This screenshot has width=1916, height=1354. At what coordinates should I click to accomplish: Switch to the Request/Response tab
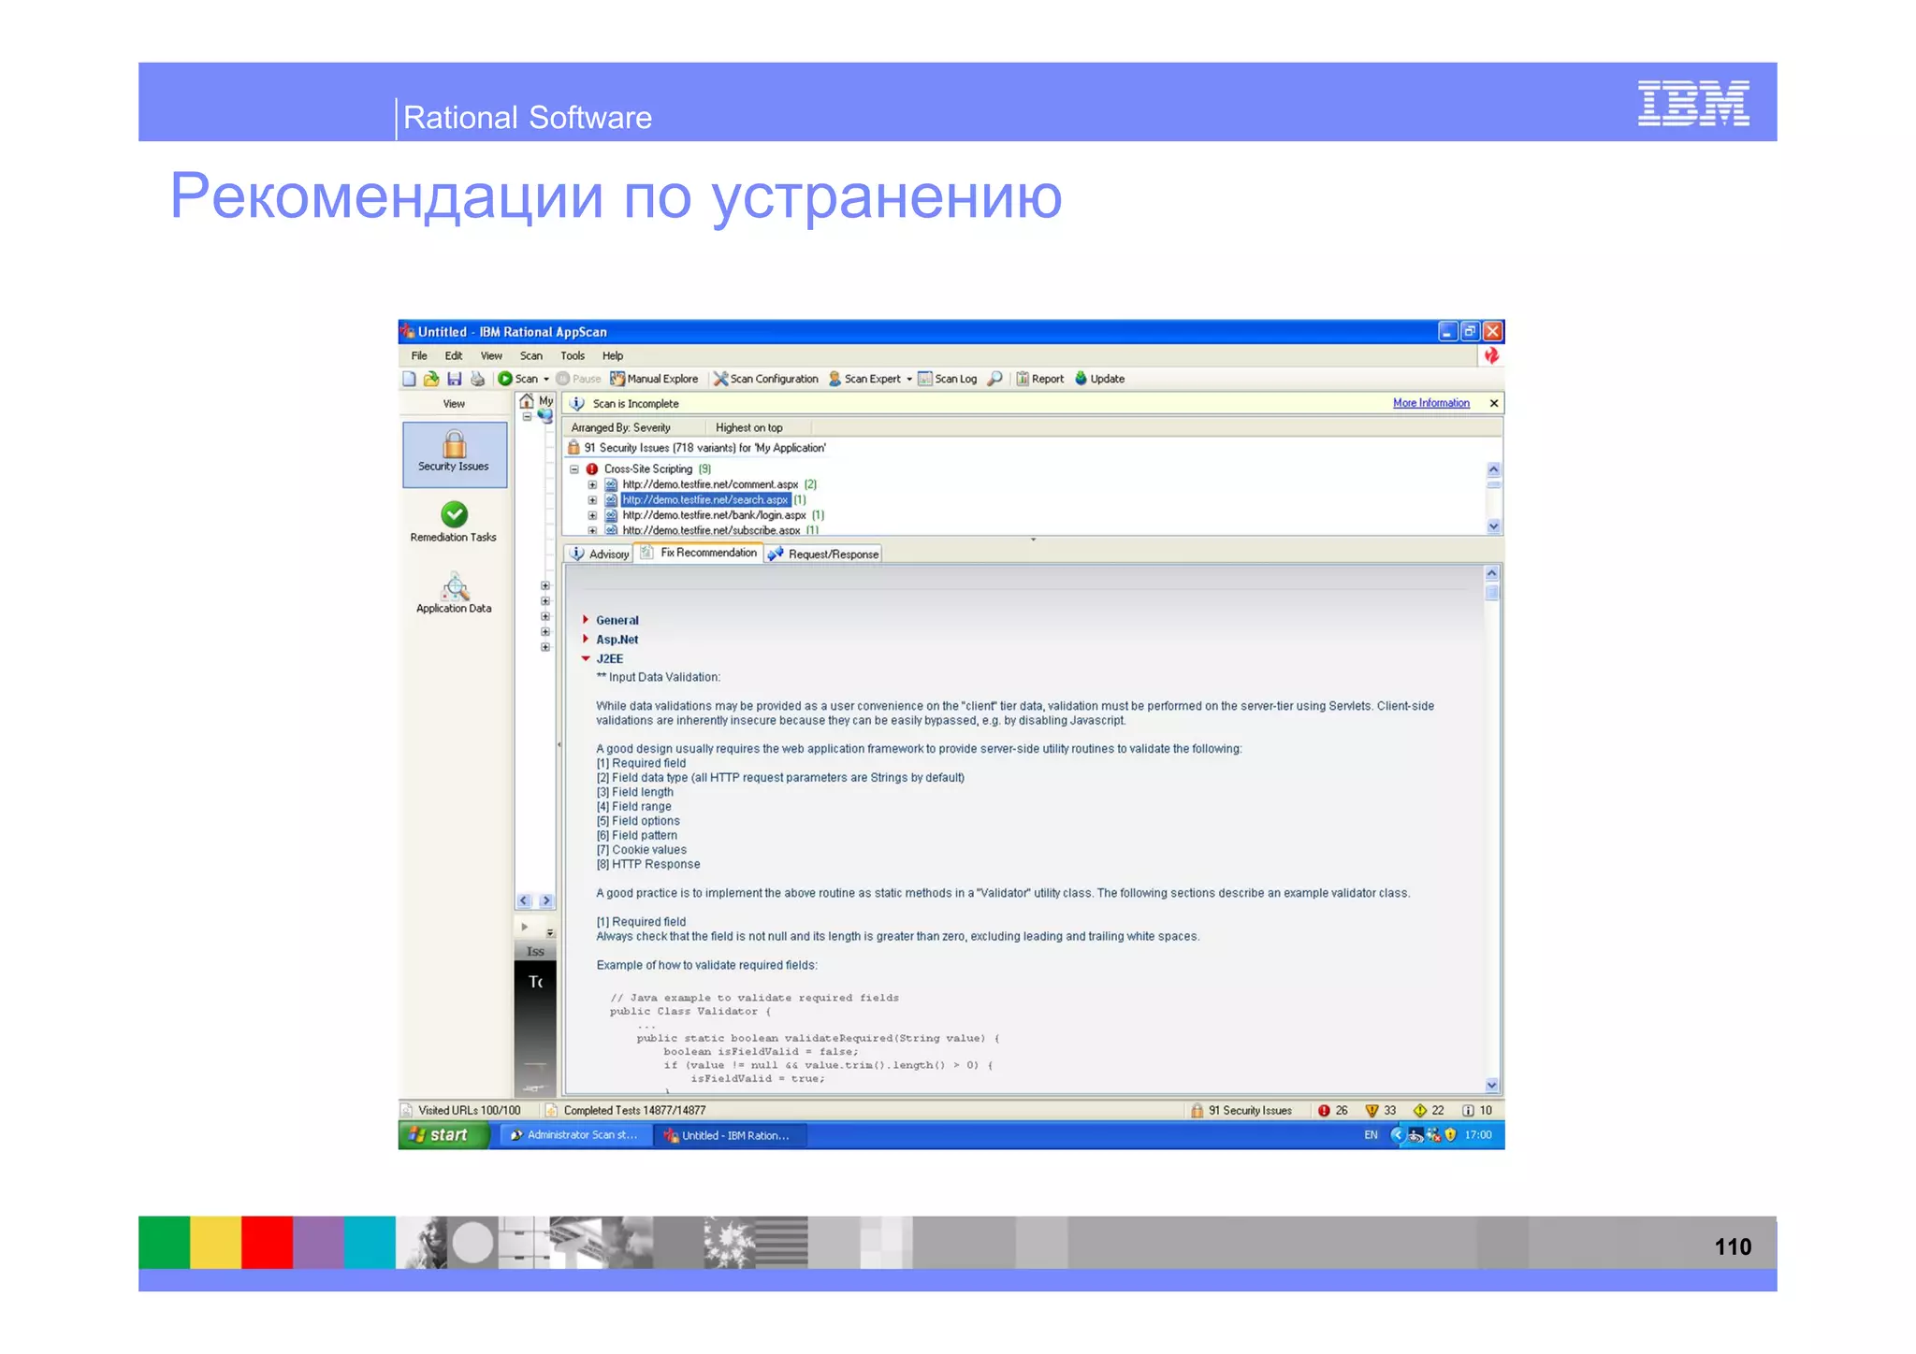pyautogui.click(x=823, y=554)
